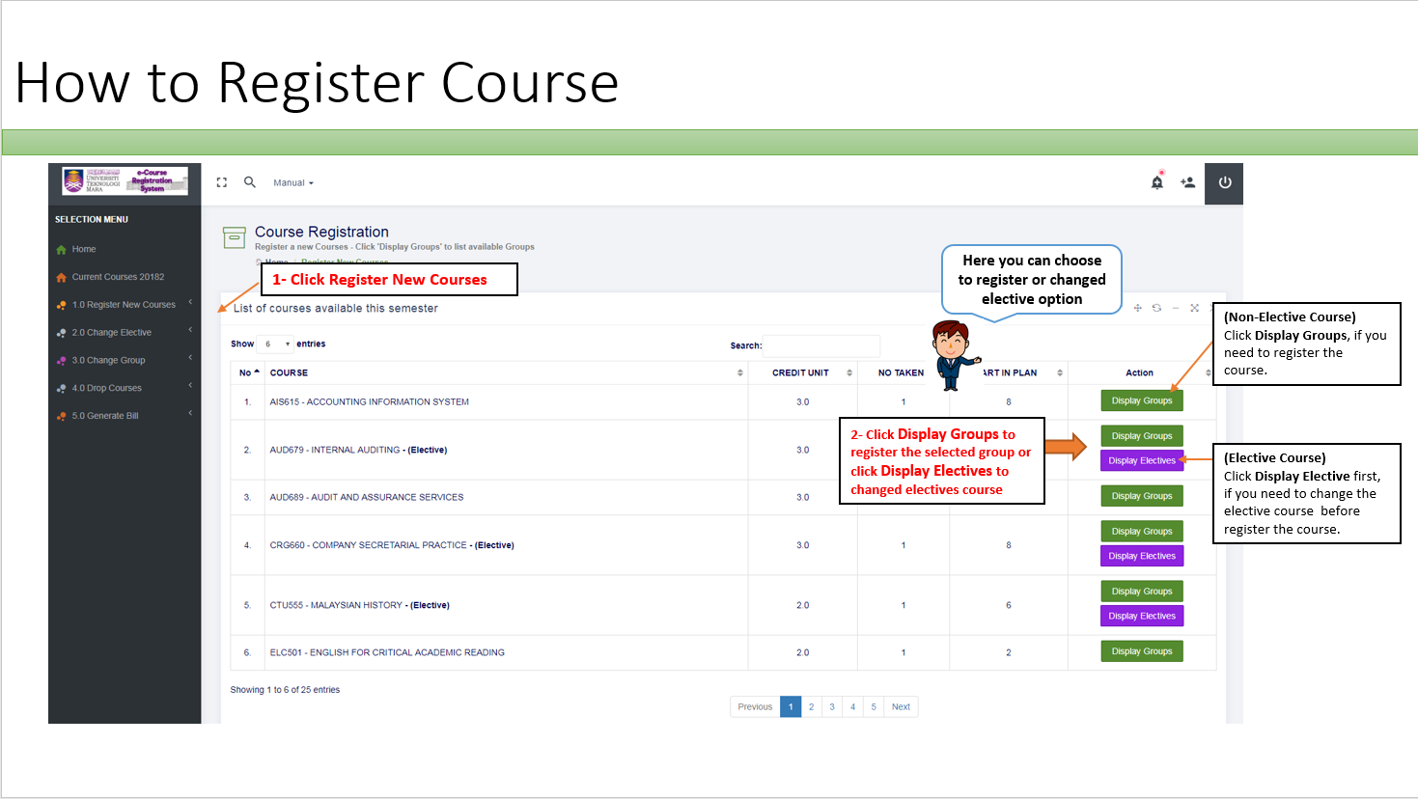Click the Course Registration box icon
The image size is (1418, 799).
tap(233, 236)
